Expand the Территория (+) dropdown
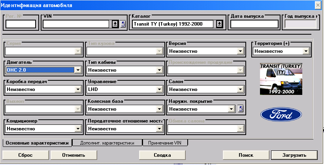Image resolution: width=324 pixels, height=165 pixels. point(306,51)
